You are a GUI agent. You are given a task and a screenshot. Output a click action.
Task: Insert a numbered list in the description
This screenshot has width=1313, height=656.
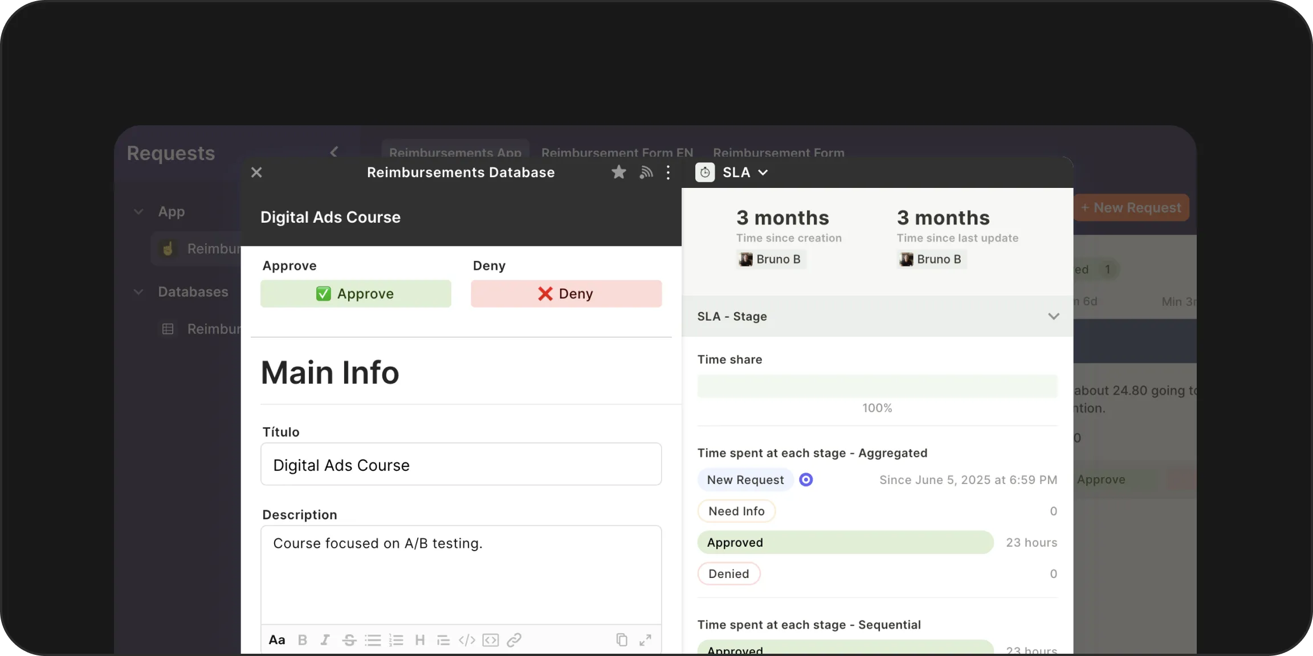[397, 639]
